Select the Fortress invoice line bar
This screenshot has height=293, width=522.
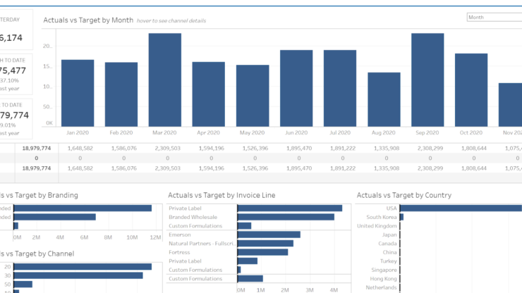click(263, 251)
